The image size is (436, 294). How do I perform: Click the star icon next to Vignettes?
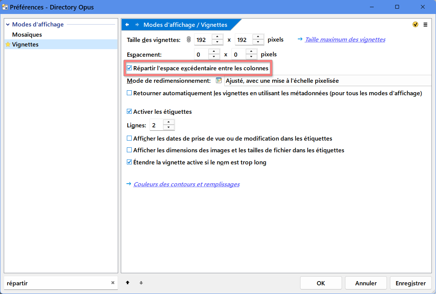(x=8, y=45)
